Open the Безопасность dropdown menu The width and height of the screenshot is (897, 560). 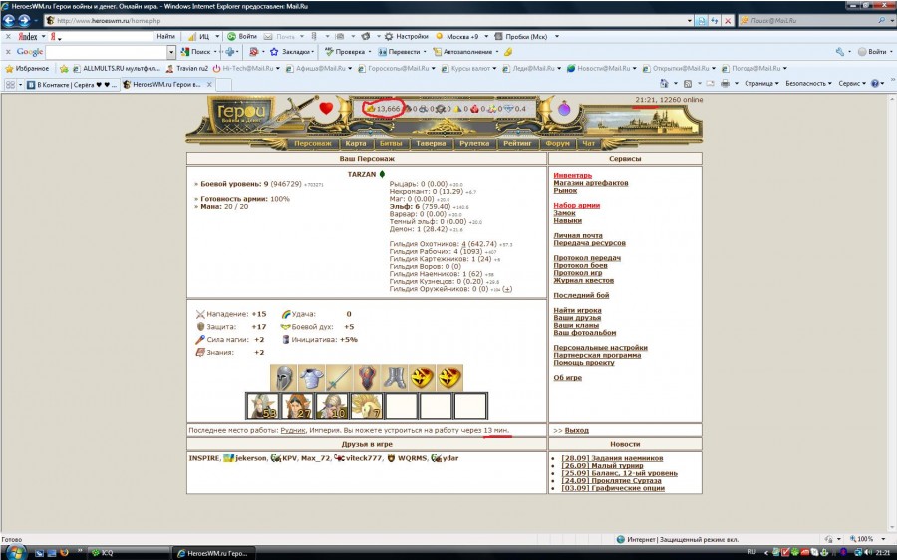tap(808, 84)
